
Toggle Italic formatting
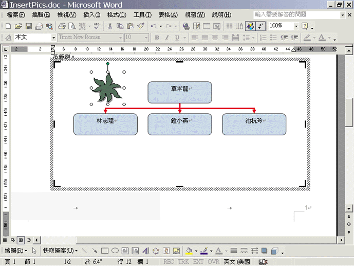(167, 38)
